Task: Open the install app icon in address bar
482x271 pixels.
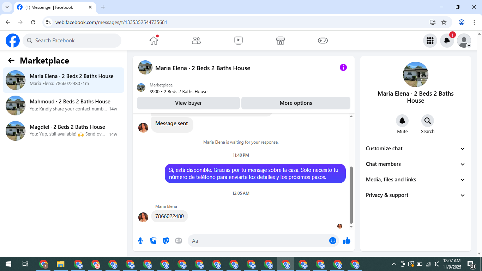Action: pos(433,22)
